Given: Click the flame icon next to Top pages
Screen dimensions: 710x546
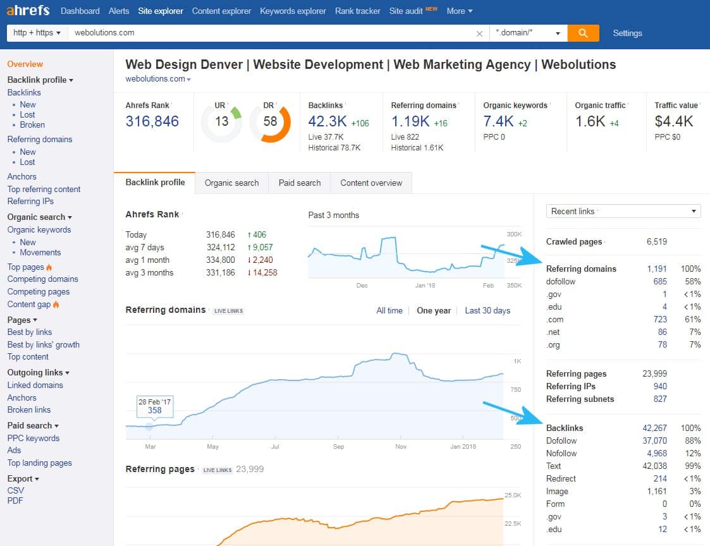Looking at the screenshot, I should tap(49, 267).
